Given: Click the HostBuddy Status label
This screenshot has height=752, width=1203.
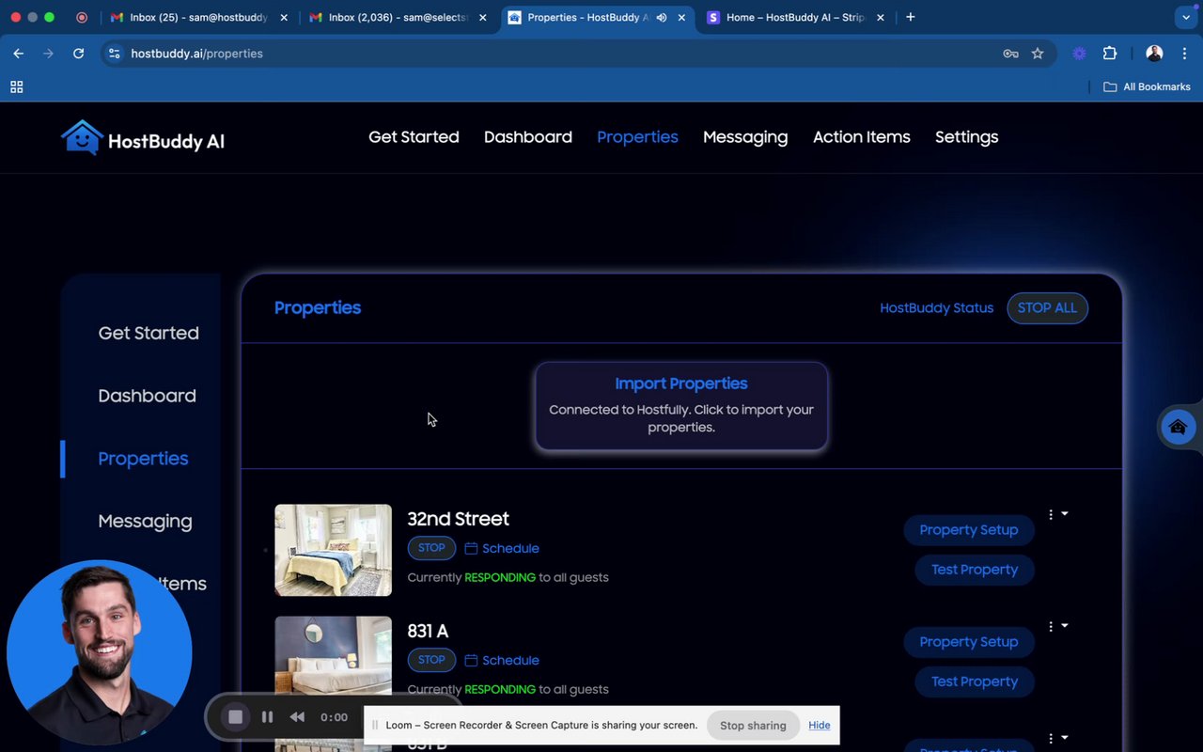Looking at the screenshot, I should [936, 308].
